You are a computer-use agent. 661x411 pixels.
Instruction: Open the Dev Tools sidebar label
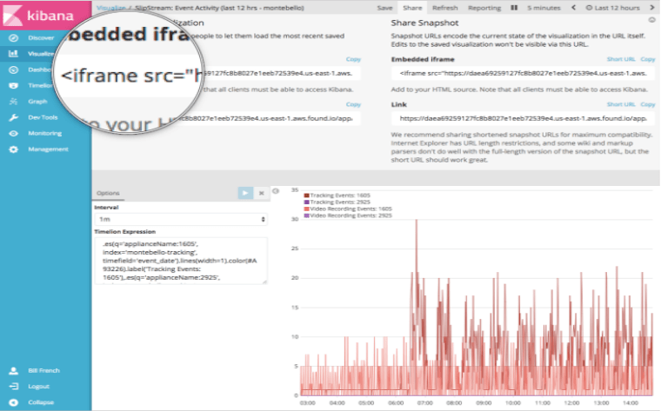(43, 117)
